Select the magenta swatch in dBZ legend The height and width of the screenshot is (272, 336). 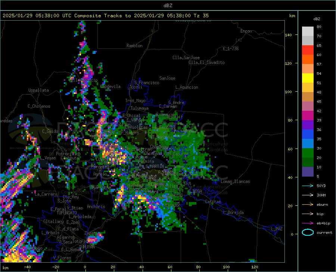(x=308, y=116)
